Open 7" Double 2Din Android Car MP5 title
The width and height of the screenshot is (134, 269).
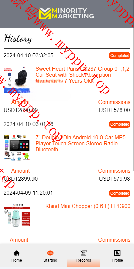click(x=81, y=143)
